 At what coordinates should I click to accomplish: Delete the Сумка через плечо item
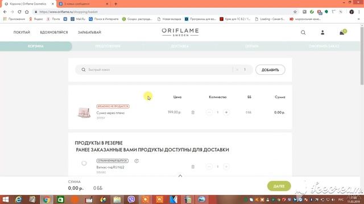(193, 112)
